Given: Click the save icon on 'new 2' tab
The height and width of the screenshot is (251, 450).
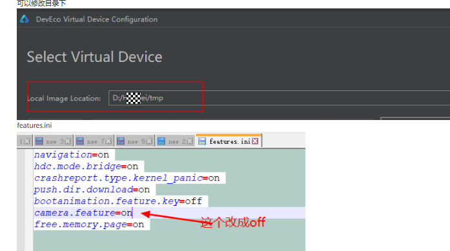Looking at the screenshot, I should [x=161, y=141].
